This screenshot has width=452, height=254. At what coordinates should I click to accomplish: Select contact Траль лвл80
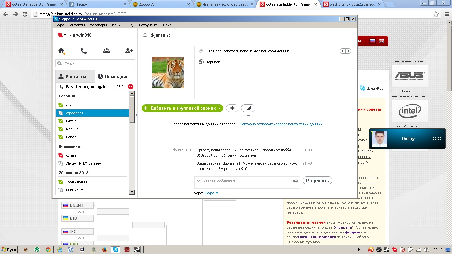click(x=92, y=182)
